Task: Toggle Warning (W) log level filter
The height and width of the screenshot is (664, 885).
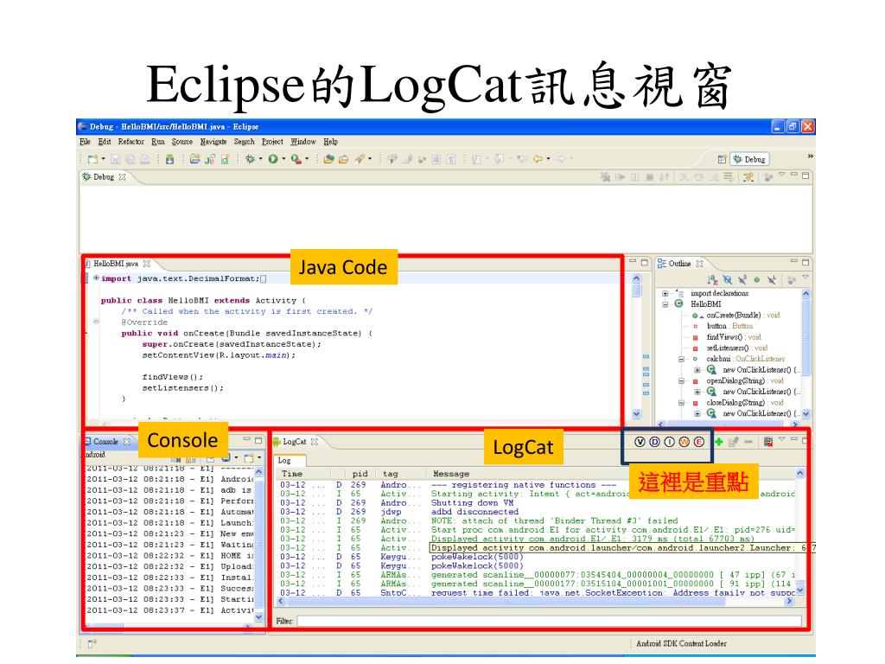Action: 684,442
